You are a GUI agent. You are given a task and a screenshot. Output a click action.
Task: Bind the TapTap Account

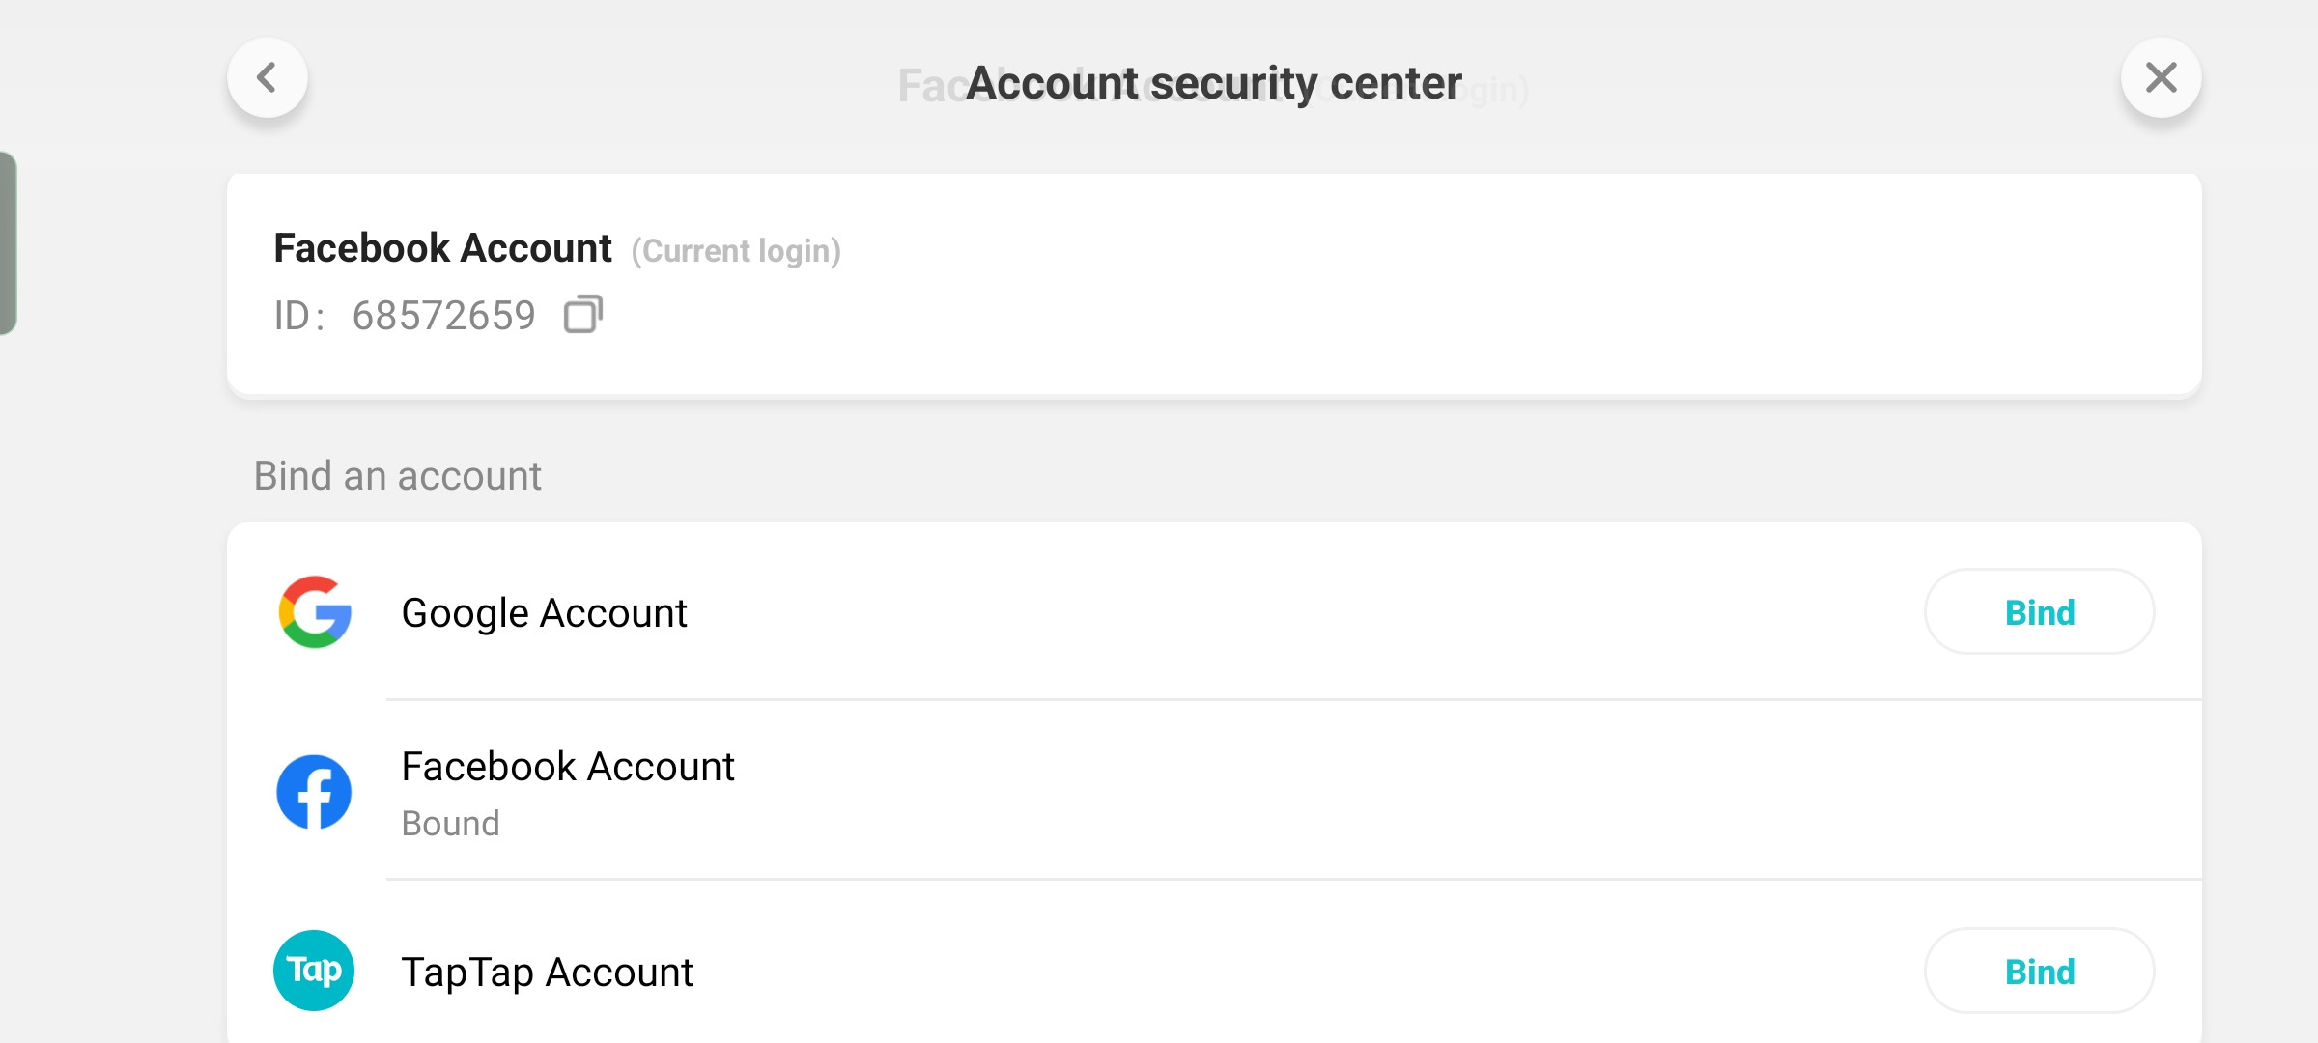2040,972
